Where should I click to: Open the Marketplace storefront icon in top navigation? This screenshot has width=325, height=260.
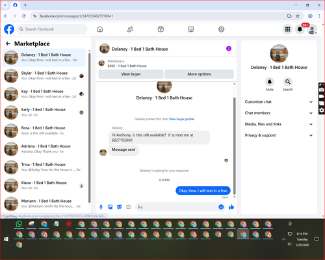pyautogui.click(x=191, y=29)
